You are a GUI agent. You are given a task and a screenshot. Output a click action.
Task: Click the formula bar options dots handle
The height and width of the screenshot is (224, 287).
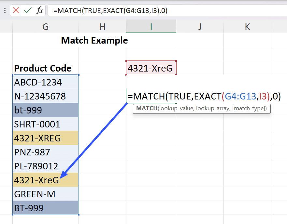click(x=5, y=10)
